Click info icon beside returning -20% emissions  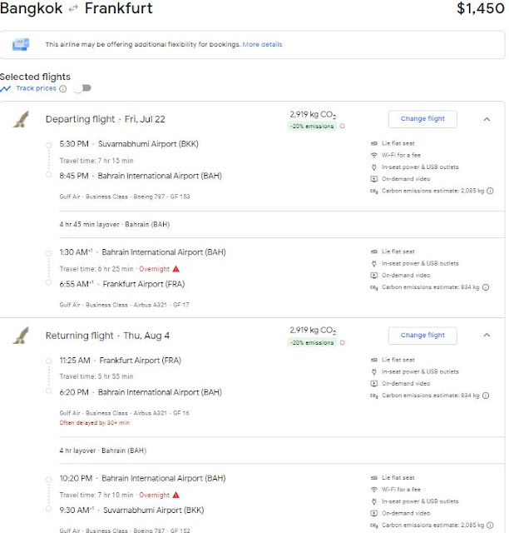pos(343,342)
